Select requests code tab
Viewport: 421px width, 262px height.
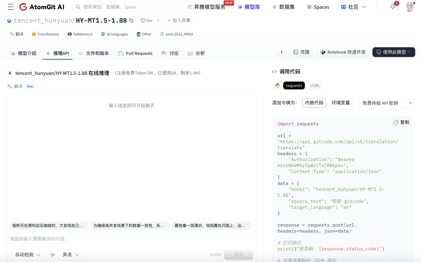[294, 86]
